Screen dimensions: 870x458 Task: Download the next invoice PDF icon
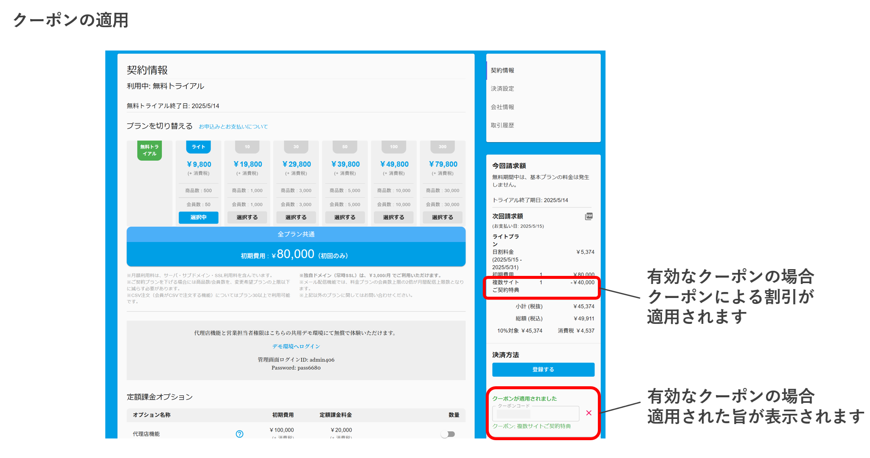588,216
